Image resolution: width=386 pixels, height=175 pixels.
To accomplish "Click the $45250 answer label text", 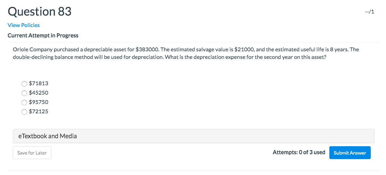I will tap(39, 93).
